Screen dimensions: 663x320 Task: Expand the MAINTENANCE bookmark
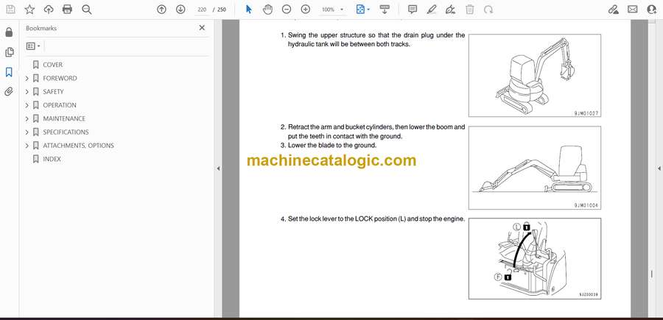(x=27, y=118)
